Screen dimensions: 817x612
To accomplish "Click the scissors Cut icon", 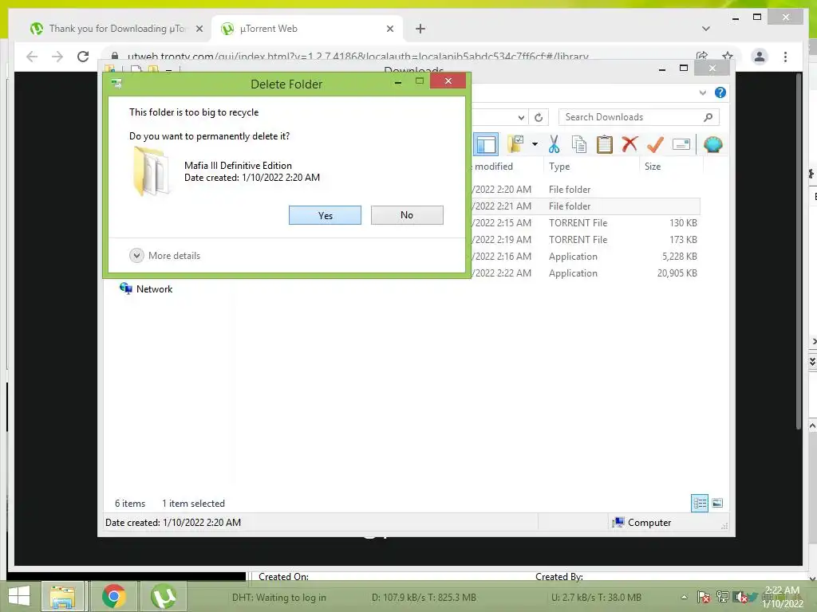I will click(554, 144).
